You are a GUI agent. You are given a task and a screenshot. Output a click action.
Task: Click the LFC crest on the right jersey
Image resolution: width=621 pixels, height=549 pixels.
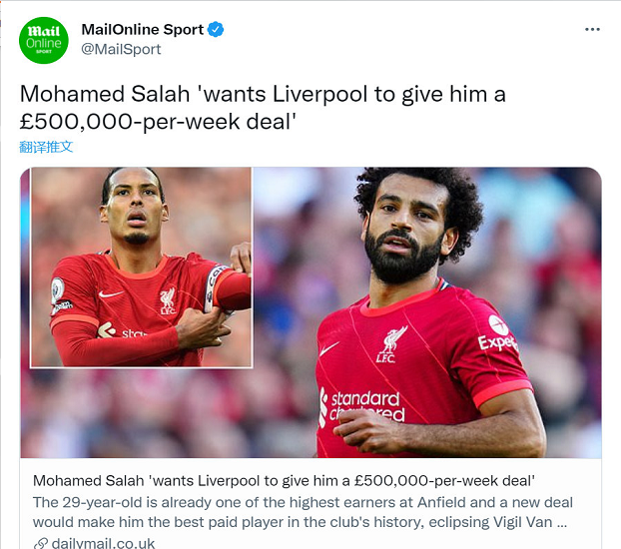click(391, 343)
